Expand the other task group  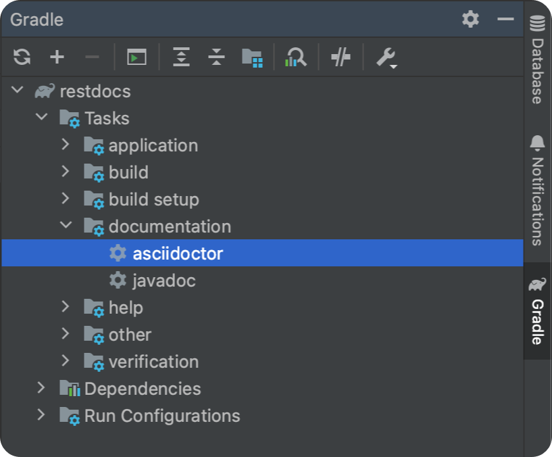tap(66, 333)
